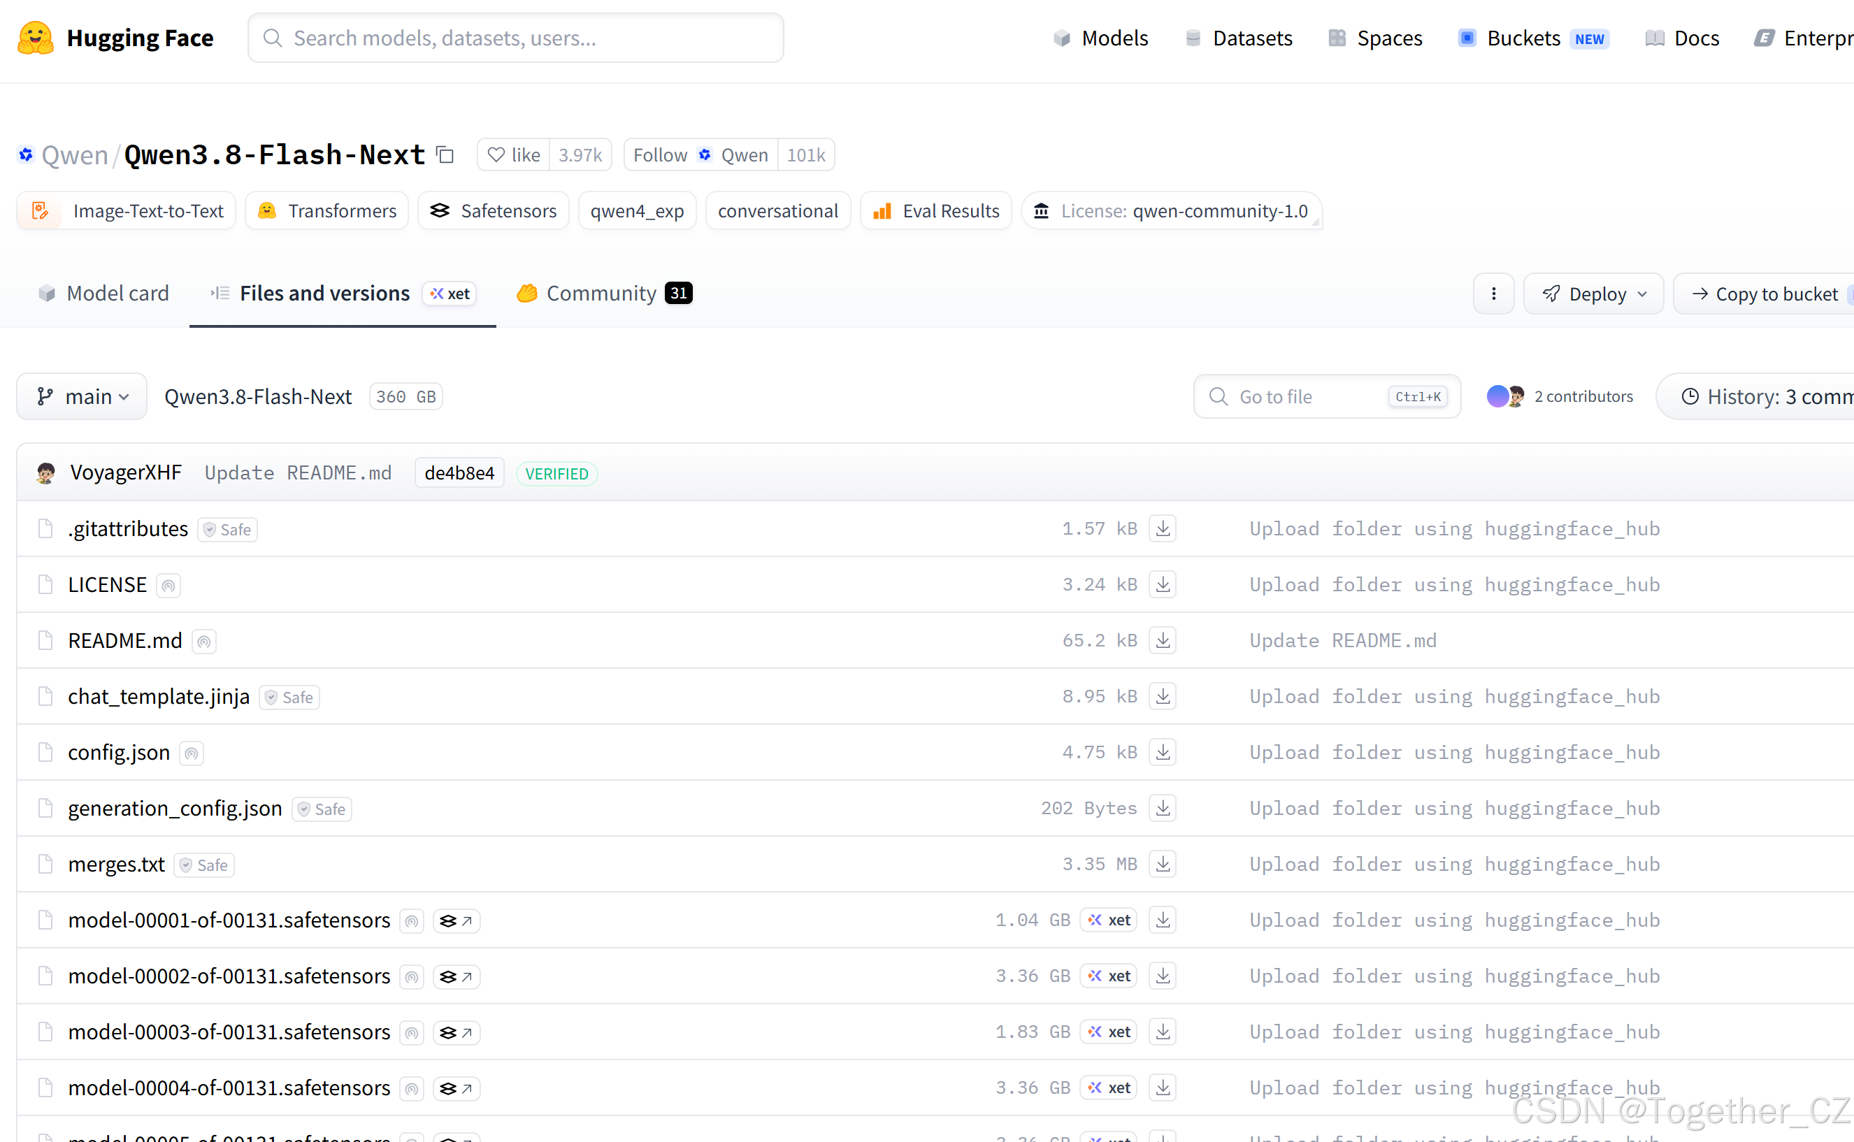The width and height of the screenshot is (1854, 1142).
Task: Open safetensors viewer for model-00003 file
Action: point(457,1032)
